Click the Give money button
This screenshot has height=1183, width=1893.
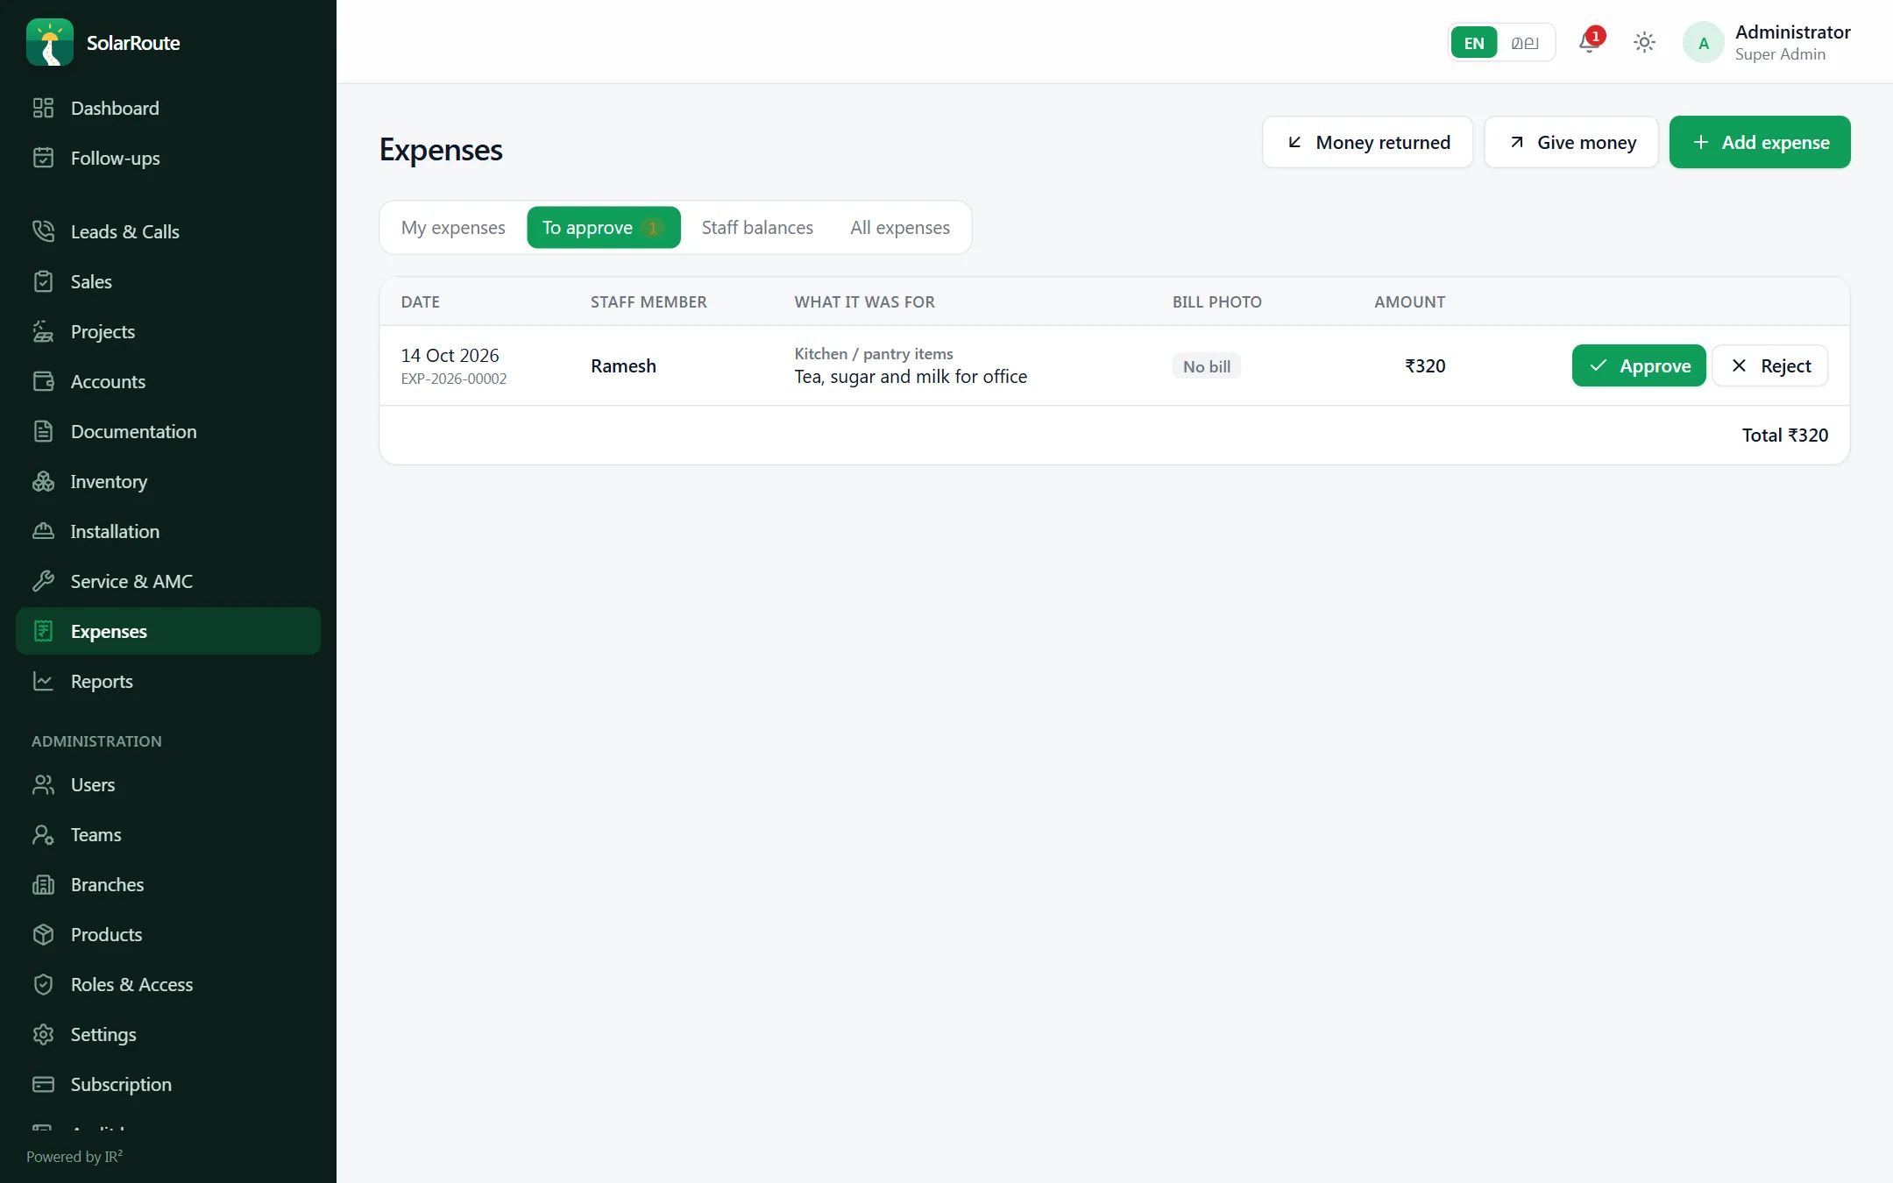coord(1571,142)
